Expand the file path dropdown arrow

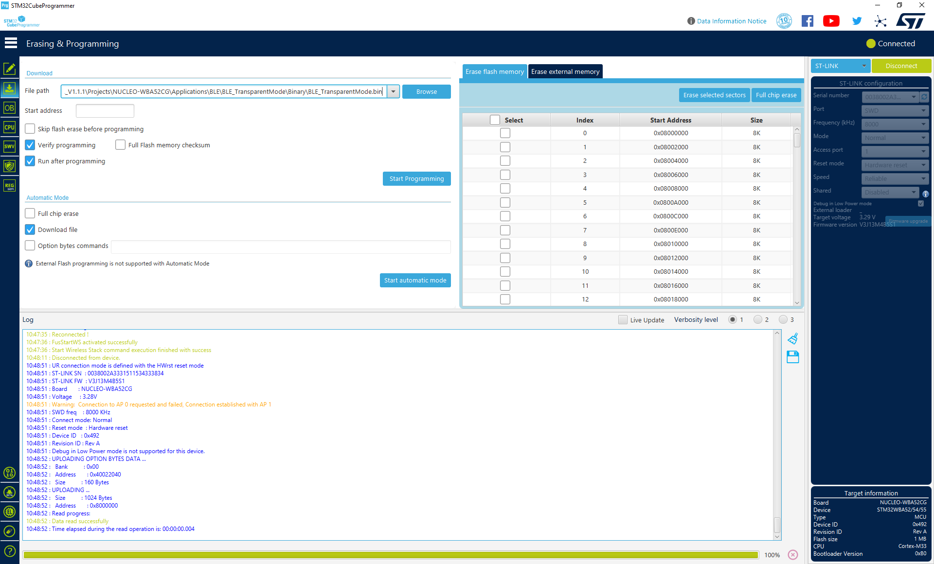tap(394, 91)
